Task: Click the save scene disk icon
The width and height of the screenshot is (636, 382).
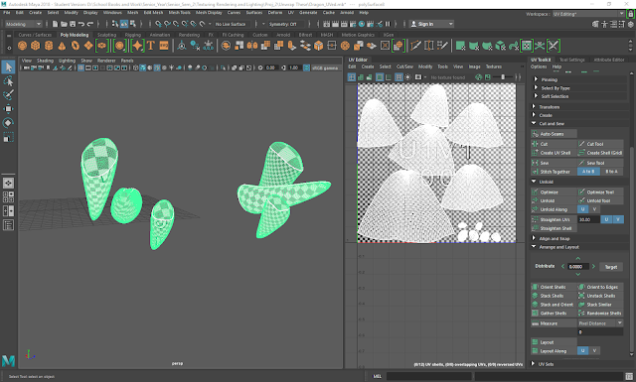Action: (x=73, y=24)
